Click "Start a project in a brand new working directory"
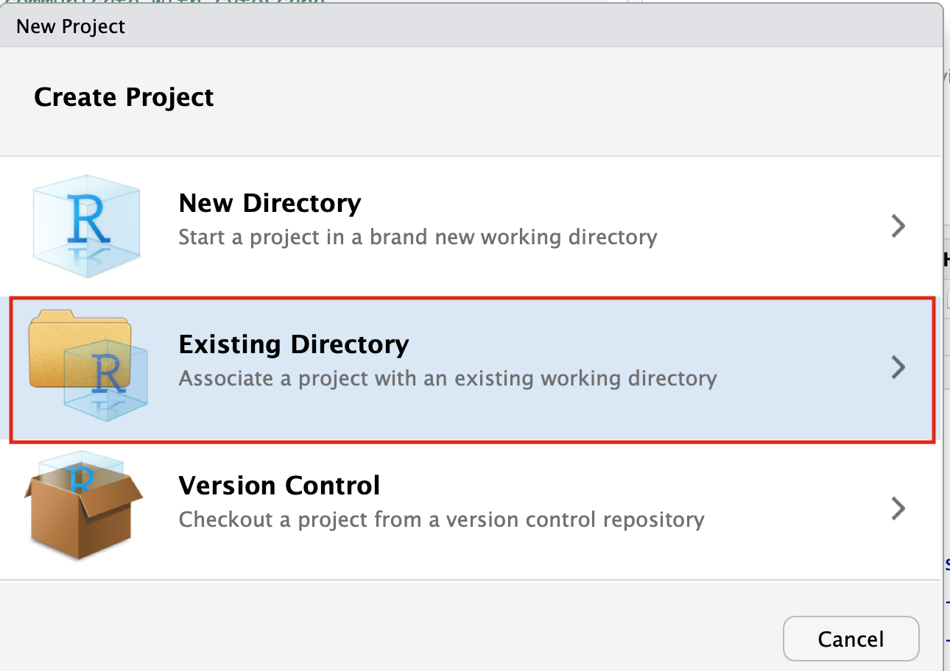The width and height of the screenshot is (950, 671). click(x=418, y=238)
